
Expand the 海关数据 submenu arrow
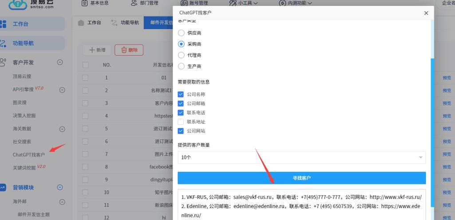tap(62, 129)
